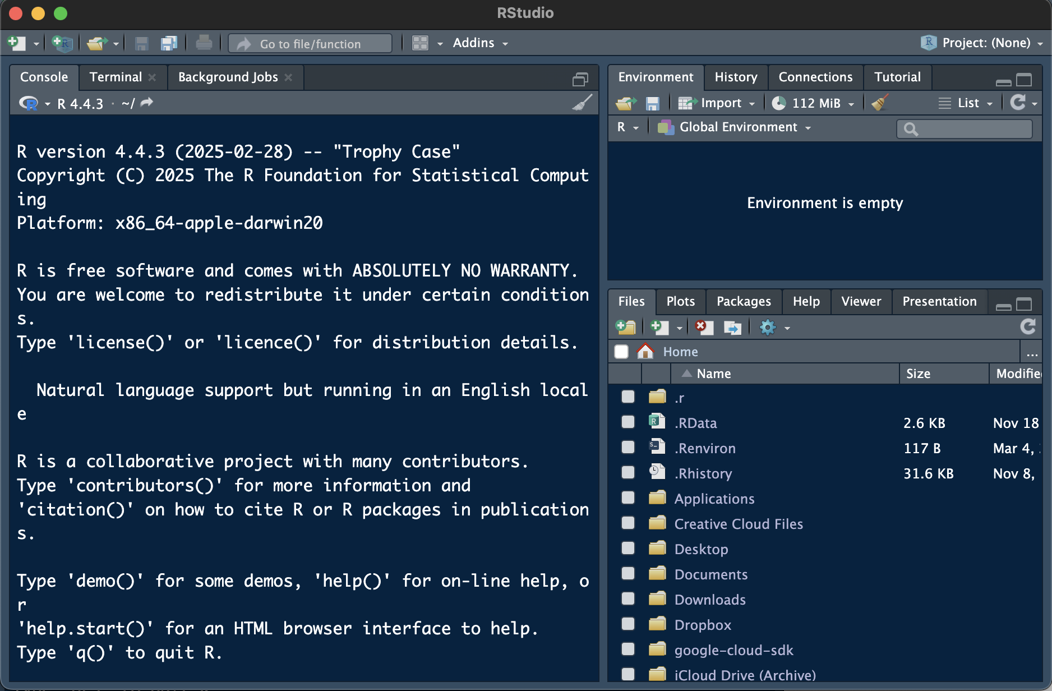1052x691 pixels.
Task: Select the Documents folder checkbox
Action: [628, 574]
